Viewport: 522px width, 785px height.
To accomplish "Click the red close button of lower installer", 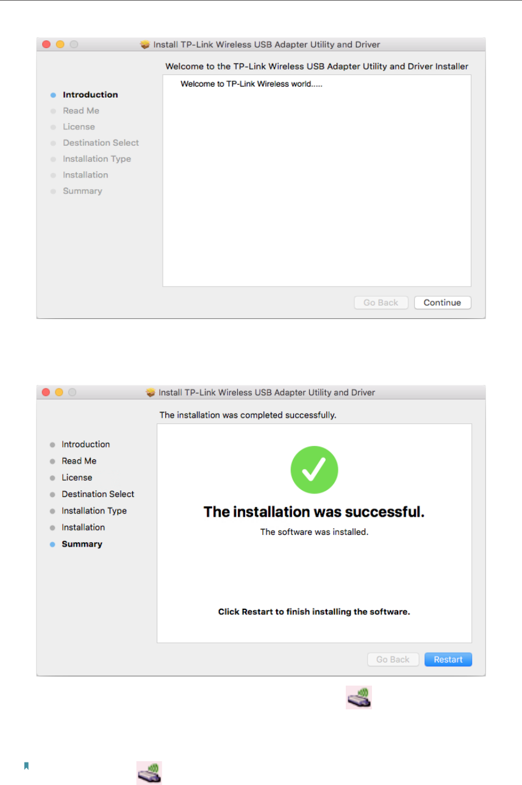I will [46, 392].
